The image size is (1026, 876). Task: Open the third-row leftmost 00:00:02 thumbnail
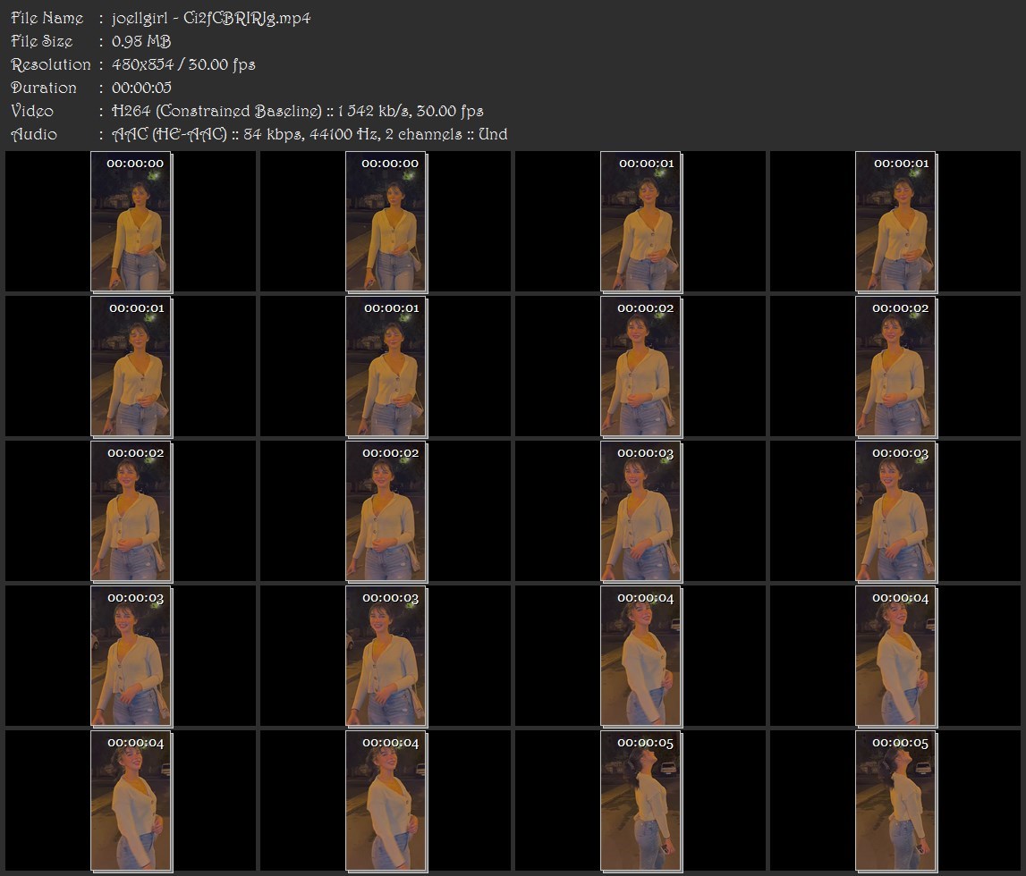(x=131, y=511)
